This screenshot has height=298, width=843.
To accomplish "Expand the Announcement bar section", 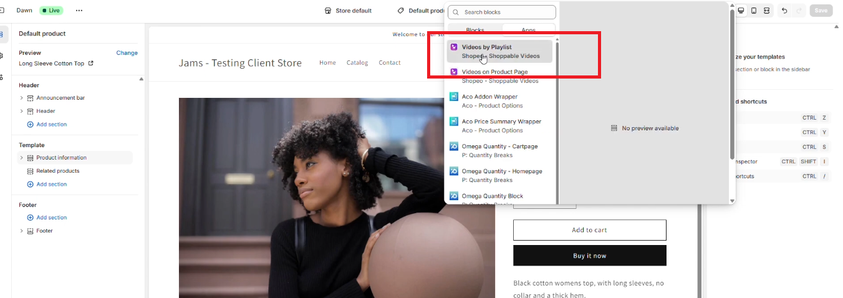I will (x=22, y=98).
